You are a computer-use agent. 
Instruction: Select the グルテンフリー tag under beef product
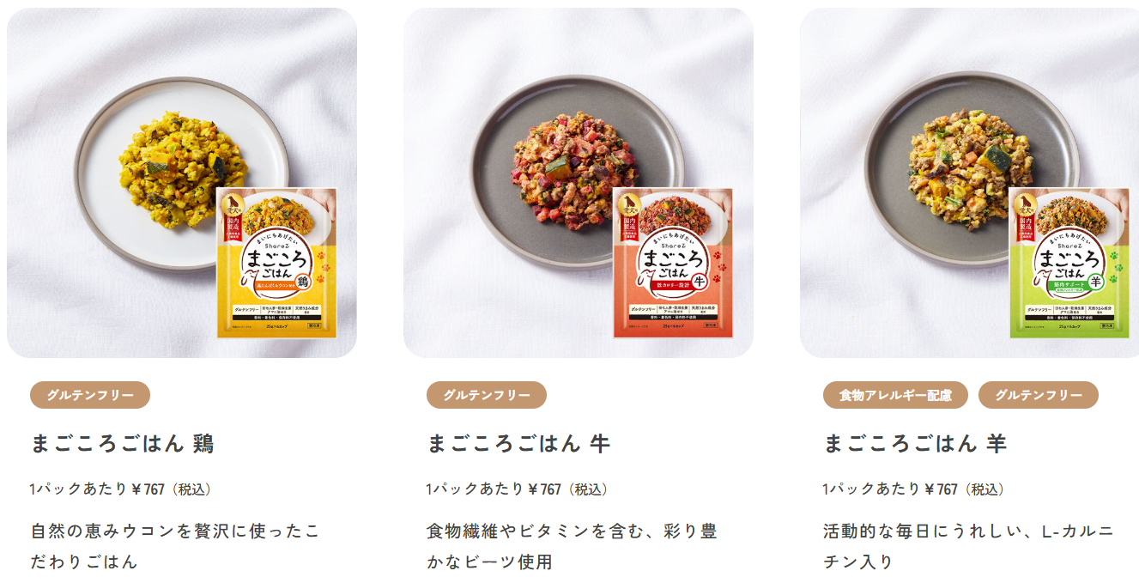pyautogui.click(x=487, y=395)
